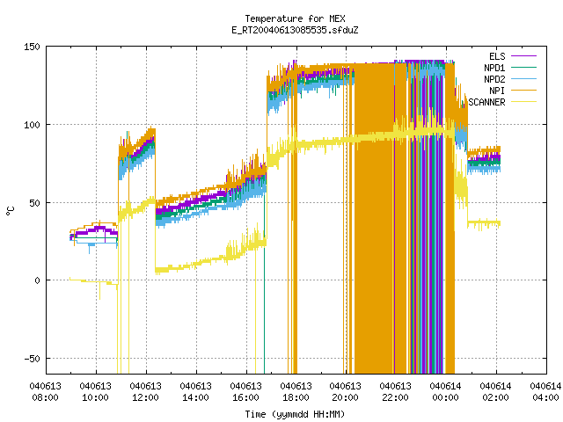
Task: Click the y-axis value 0
Action: 37,280
